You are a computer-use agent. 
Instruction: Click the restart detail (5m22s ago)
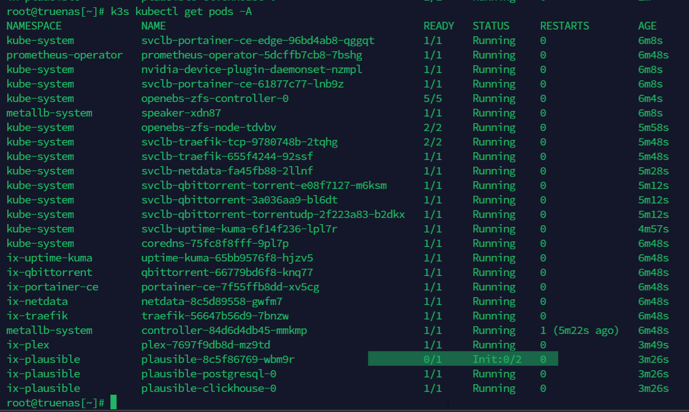[586, 330]
